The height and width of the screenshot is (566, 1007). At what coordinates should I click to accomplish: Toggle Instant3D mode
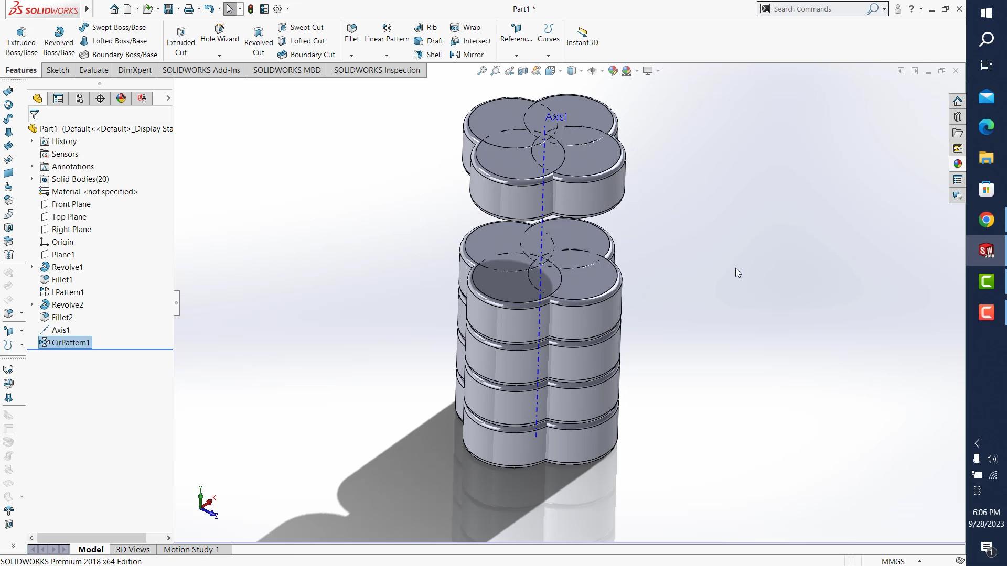[x=582, y=37]
